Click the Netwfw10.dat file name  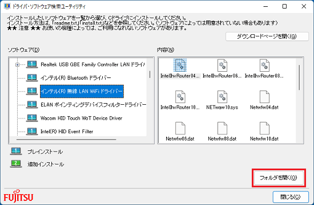click(x=264, y=139)
